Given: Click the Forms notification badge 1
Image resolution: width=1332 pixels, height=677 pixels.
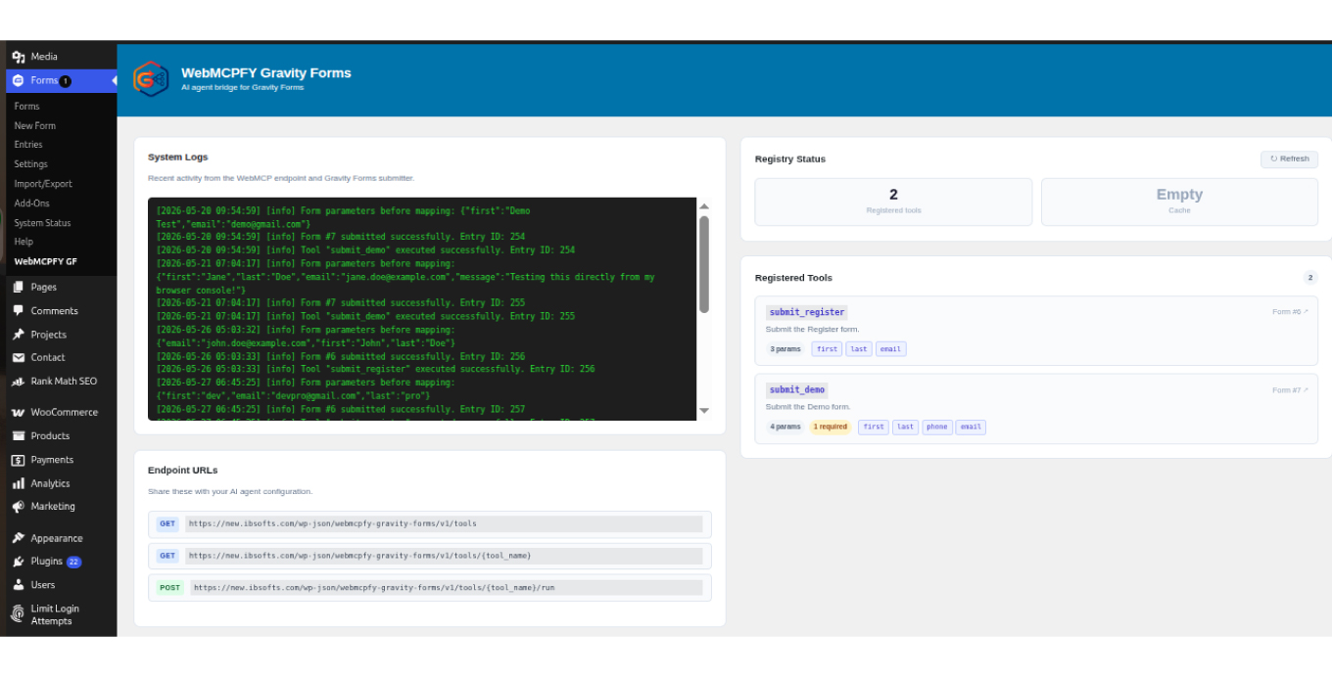Looking at the screenshot, I should pos(66,81).
